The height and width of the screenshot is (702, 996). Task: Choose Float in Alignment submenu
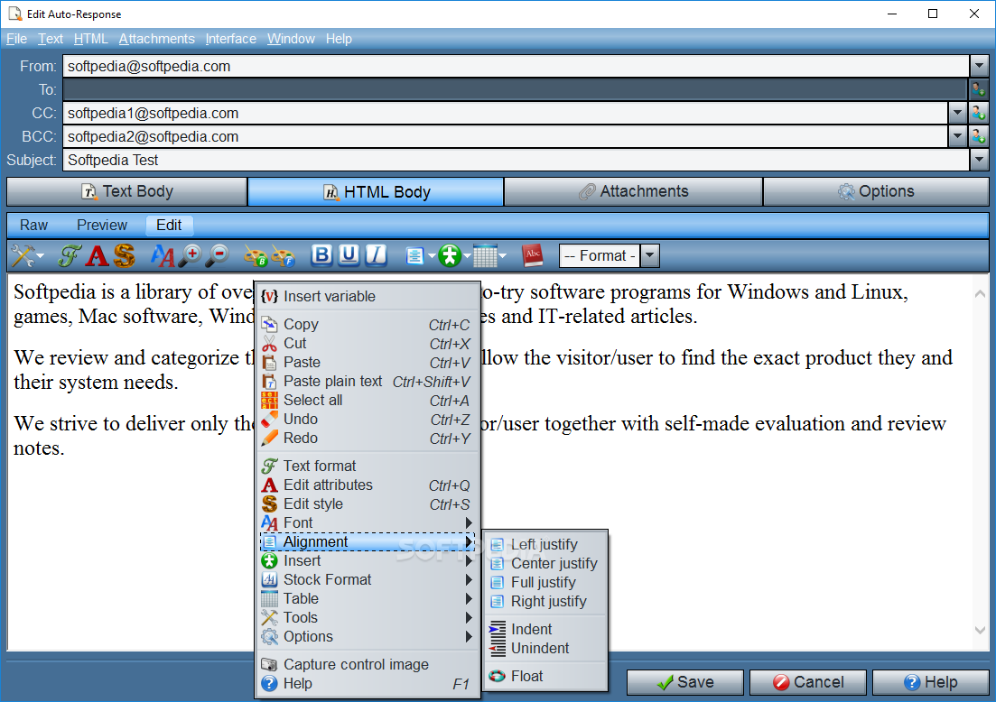click(x=545, y=677)
